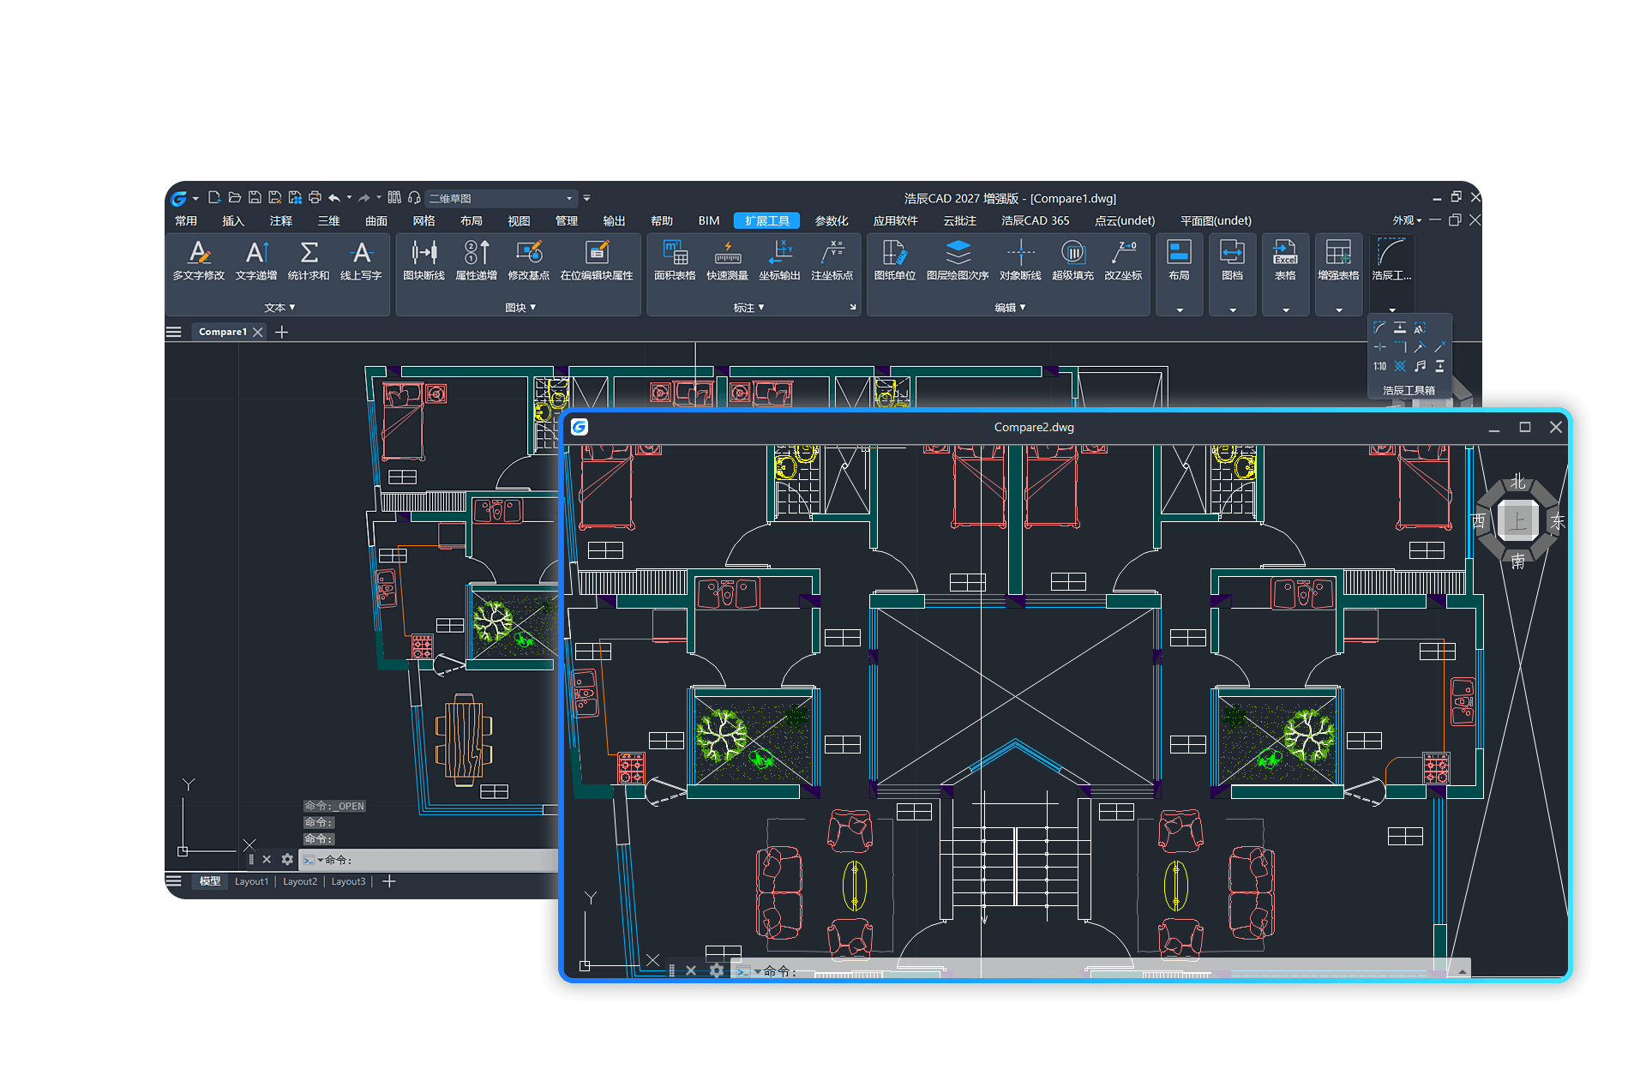Click the 1:10 scale tool in 浩辰工具箱
1646x1081 pixels.
pos(1379,366)
